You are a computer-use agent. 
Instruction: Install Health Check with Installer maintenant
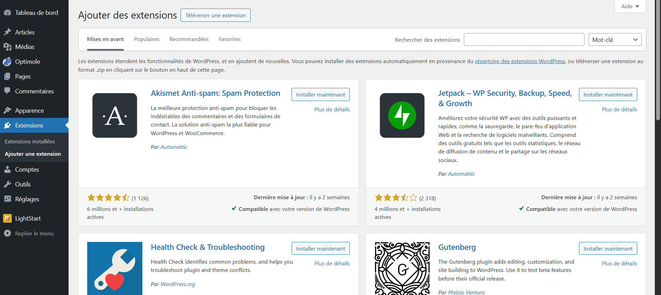[x=321, y=248]
